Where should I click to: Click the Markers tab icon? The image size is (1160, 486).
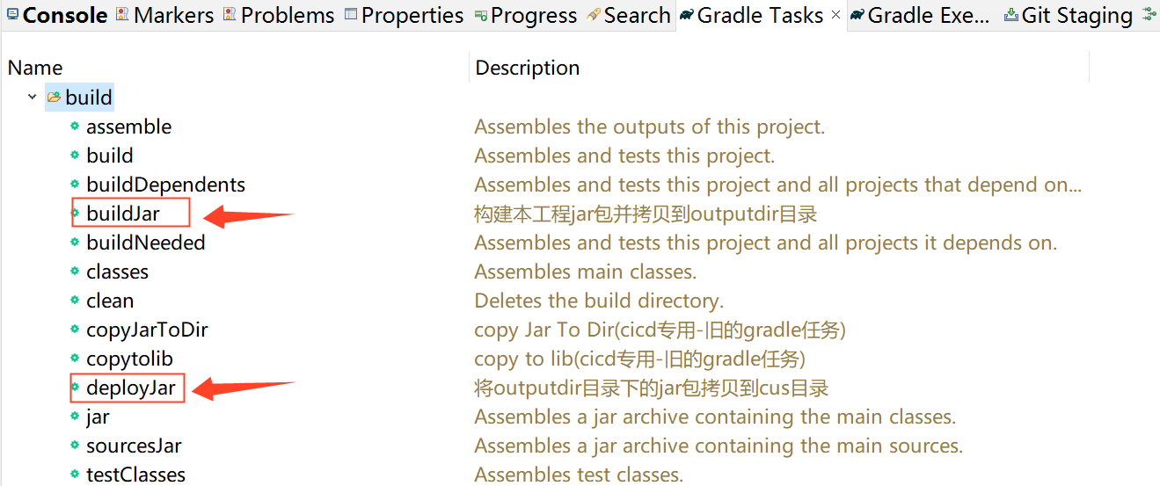coord(122,15)
